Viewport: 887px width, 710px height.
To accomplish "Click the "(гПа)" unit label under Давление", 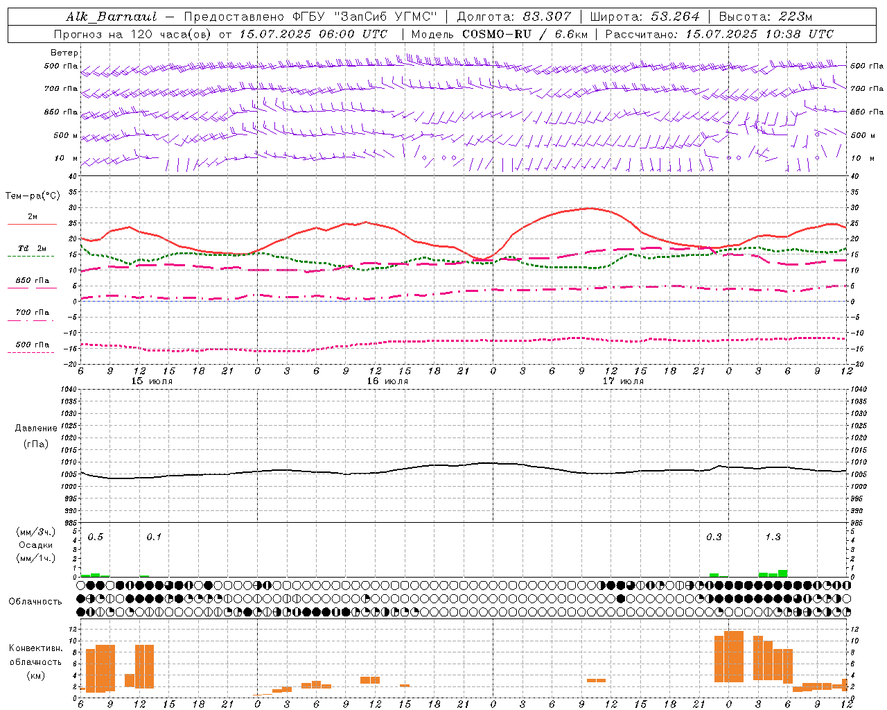I will coord(35,444).
